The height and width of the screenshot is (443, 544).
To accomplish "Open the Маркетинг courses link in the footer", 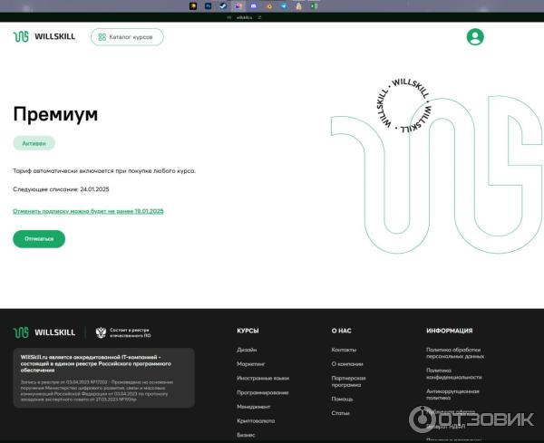I will [251, 364].
